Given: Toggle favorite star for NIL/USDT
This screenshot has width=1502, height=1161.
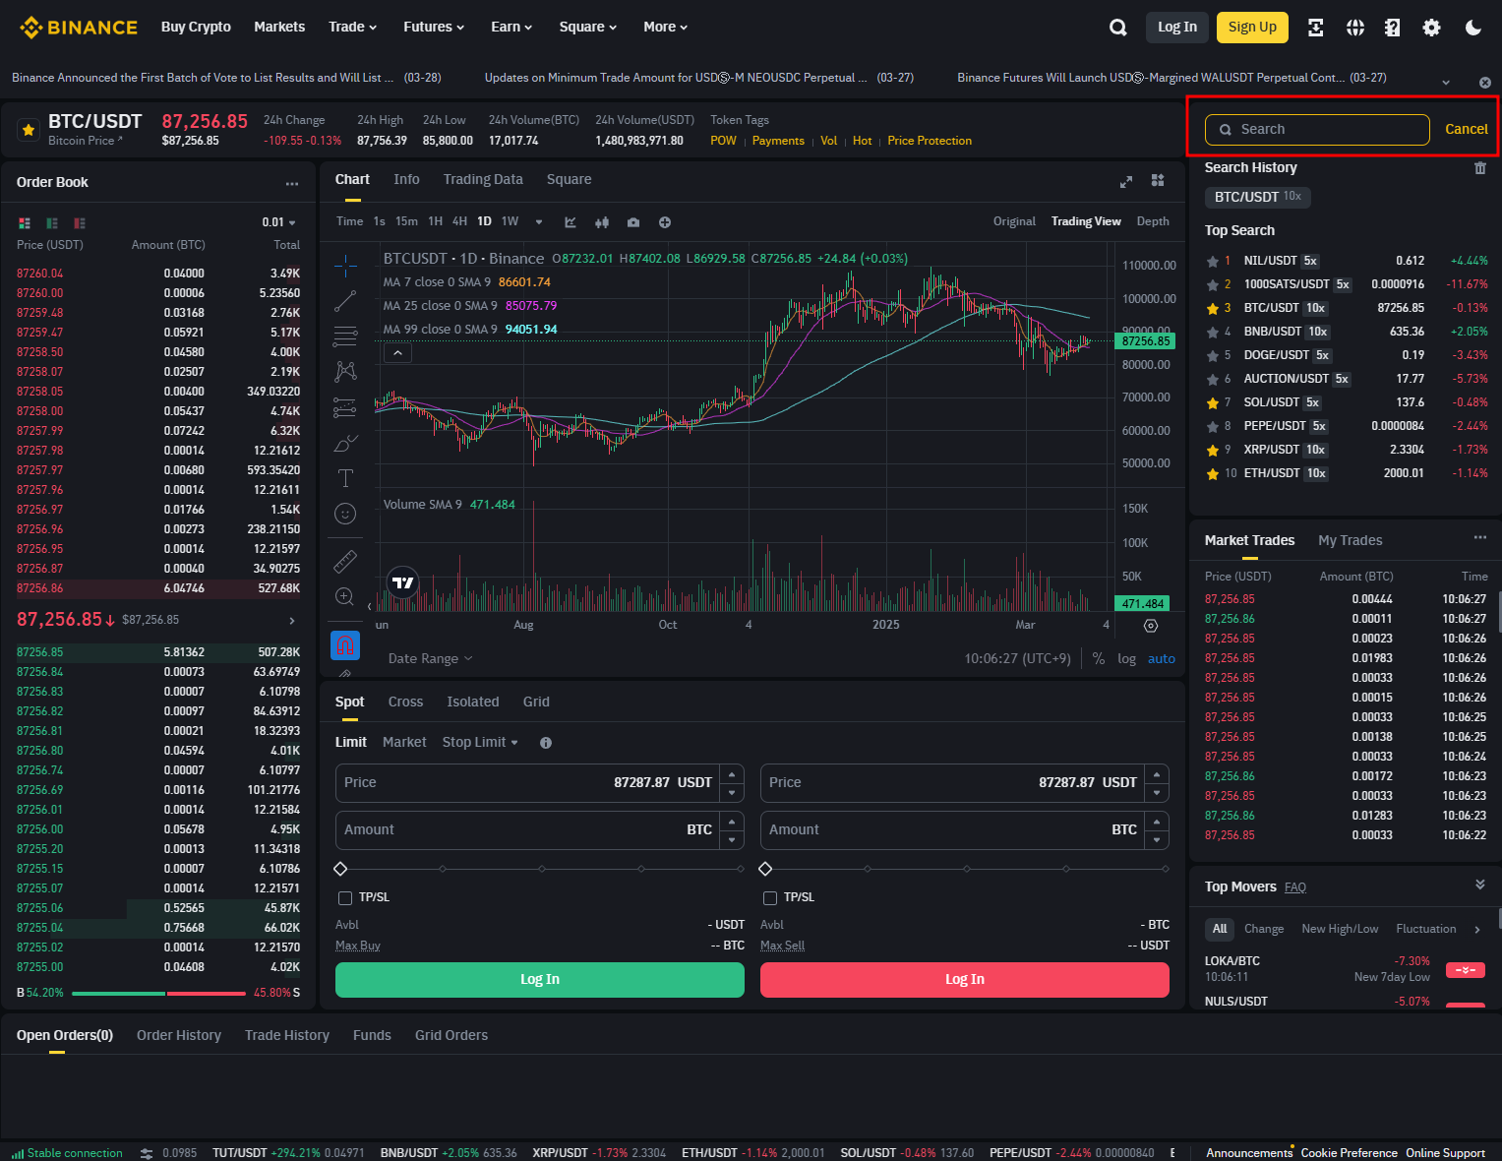Looking at the screenshot, I should point(1213,261).
